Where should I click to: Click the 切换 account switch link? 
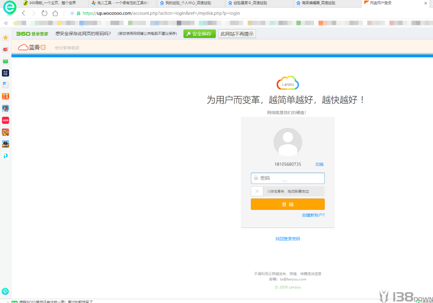click(319, 164)
